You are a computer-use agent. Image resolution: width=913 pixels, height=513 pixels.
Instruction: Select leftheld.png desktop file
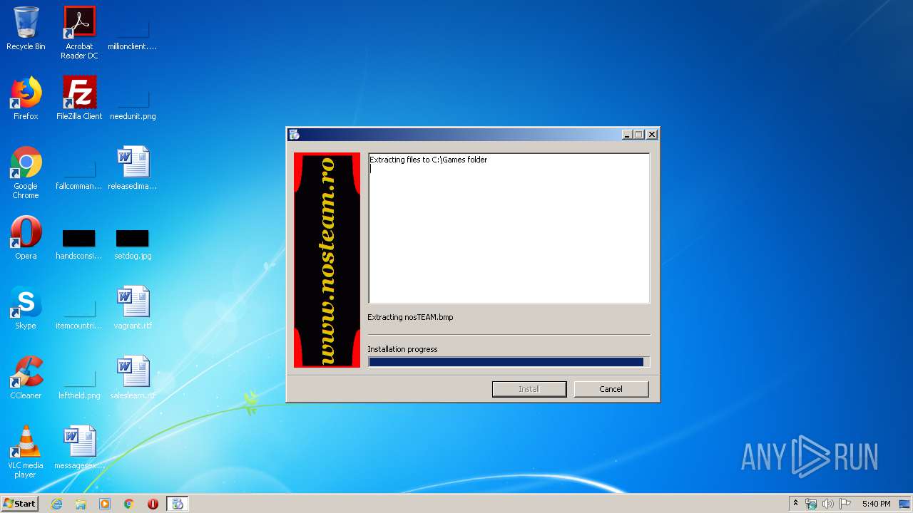click(79, 382)
